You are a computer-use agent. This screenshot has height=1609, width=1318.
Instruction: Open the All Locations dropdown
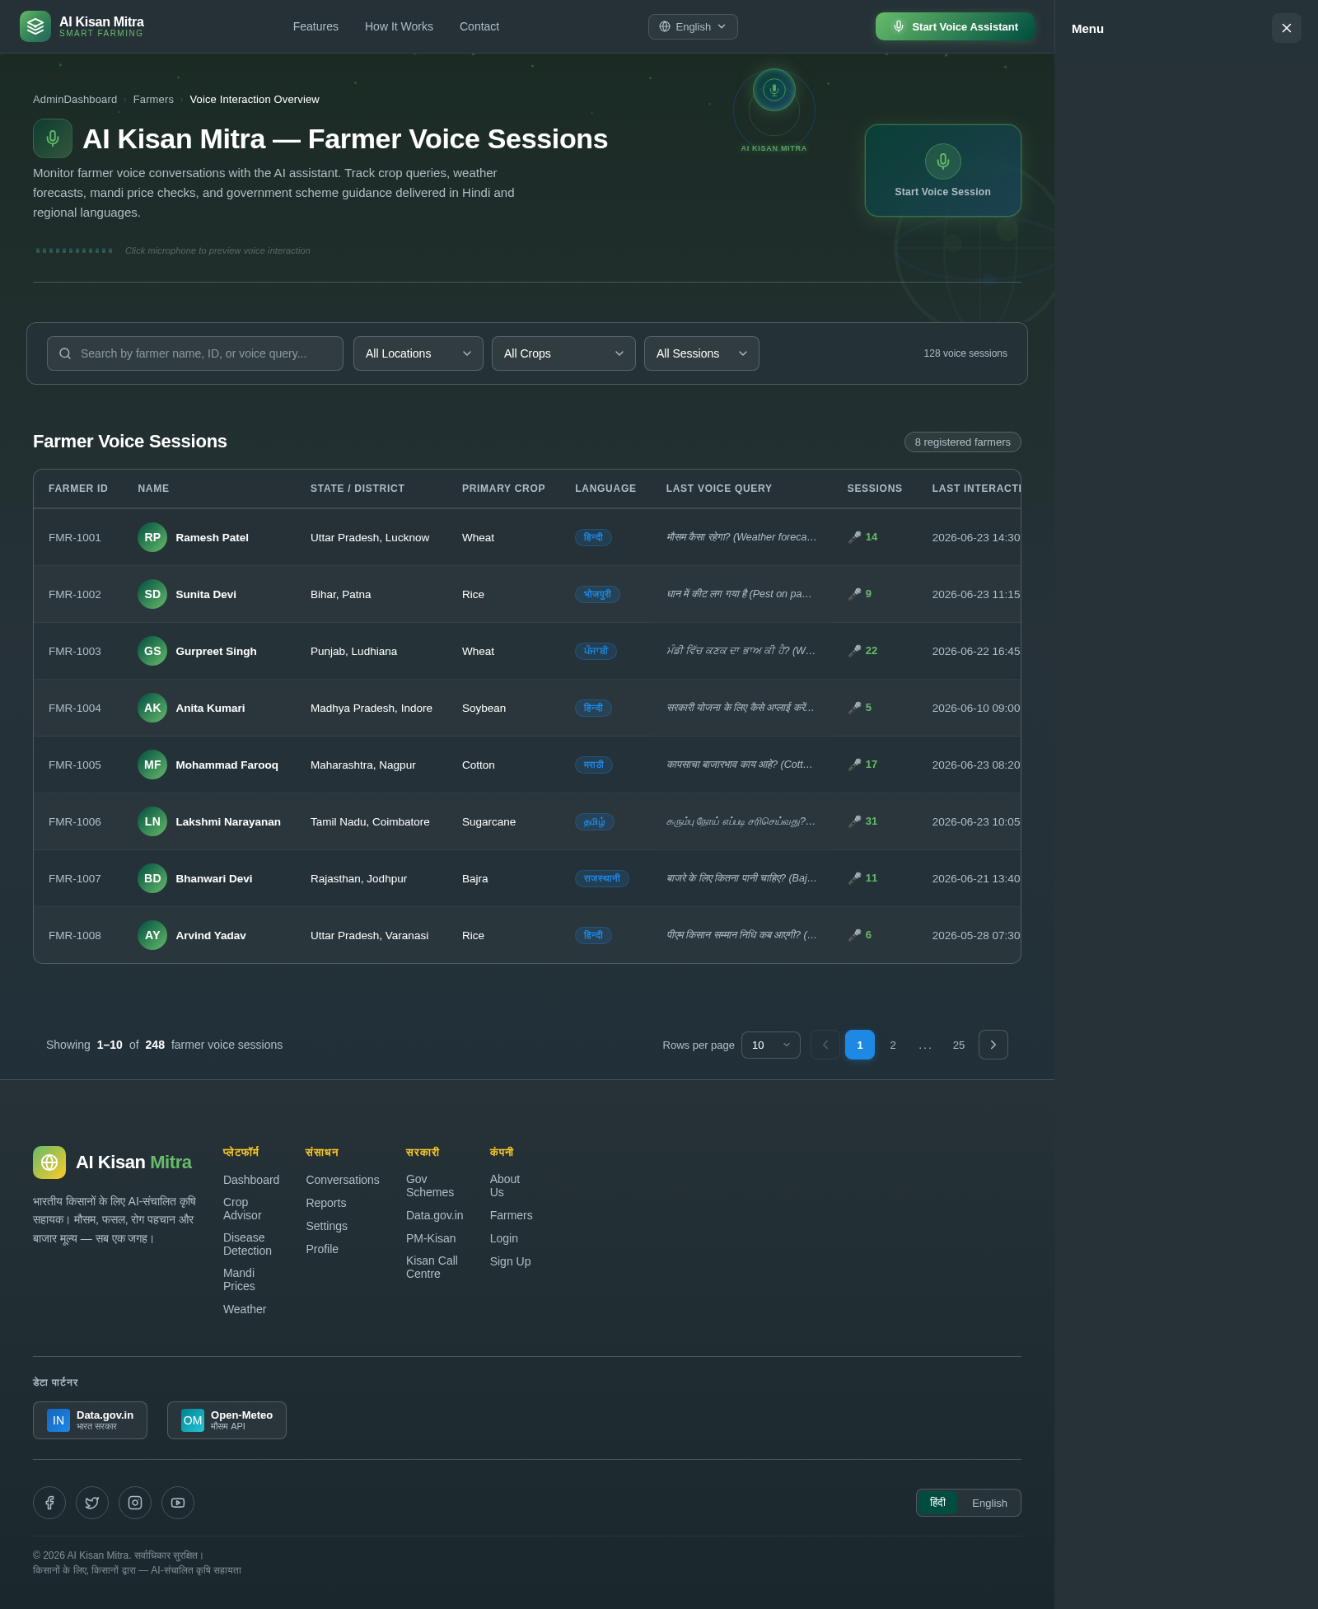pyautogui.click(x=418, y=353)
